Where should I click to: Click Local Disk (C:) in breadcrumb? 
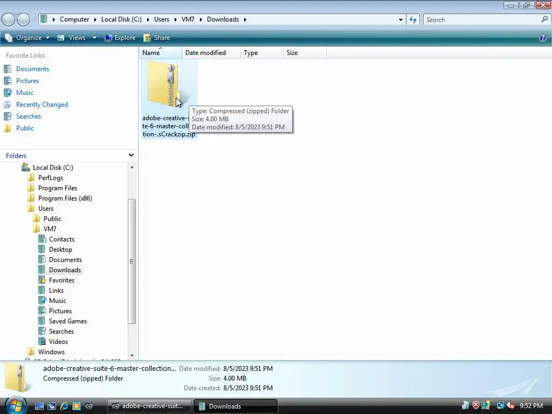(121, 19)
